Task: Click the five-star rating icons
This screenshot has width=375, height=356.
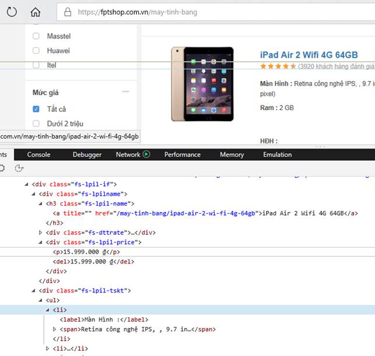Action: [x=278, y=66]
